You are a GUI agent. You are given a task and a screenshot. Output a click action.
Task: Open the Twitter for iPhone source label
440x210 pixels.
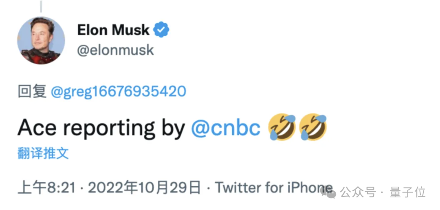click(274, 188)
